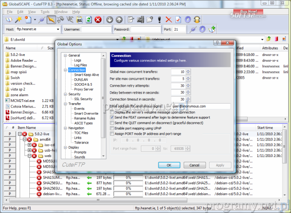
Task: Click the Download arrow toolbar icon
Action: point(109,20)
